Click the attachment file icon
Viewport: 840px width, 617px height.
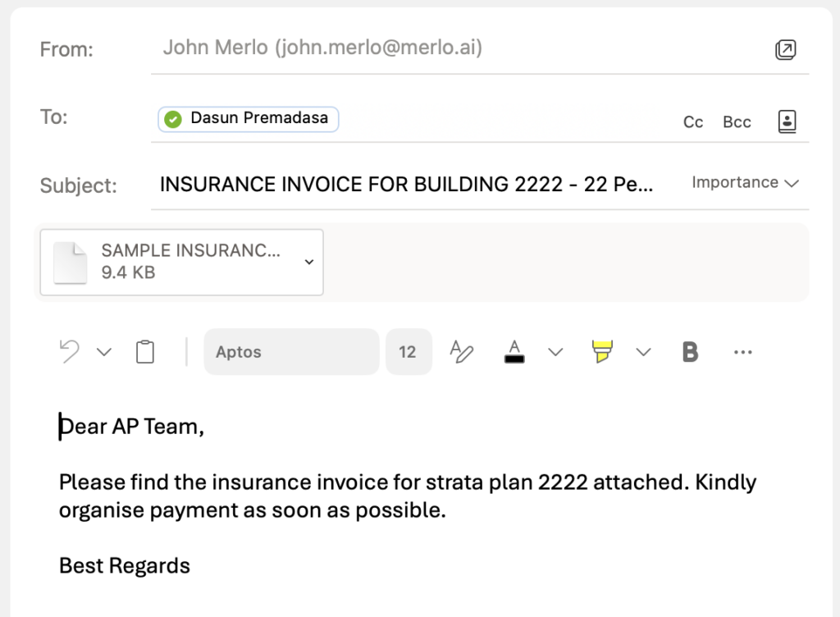tap(71, 263)
